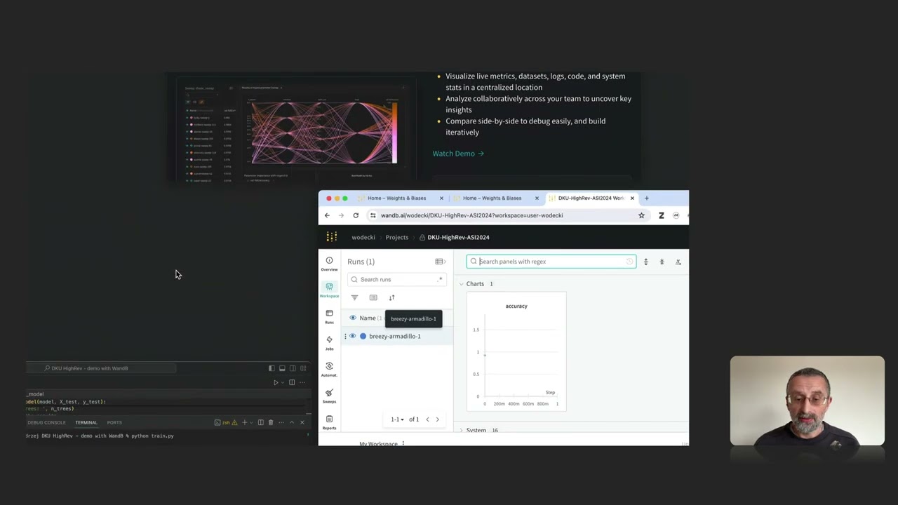Bookmark this page with the star icon
The width and height of the screenshot is (898, 505).
pyautogui.click(x=641, y=215)
